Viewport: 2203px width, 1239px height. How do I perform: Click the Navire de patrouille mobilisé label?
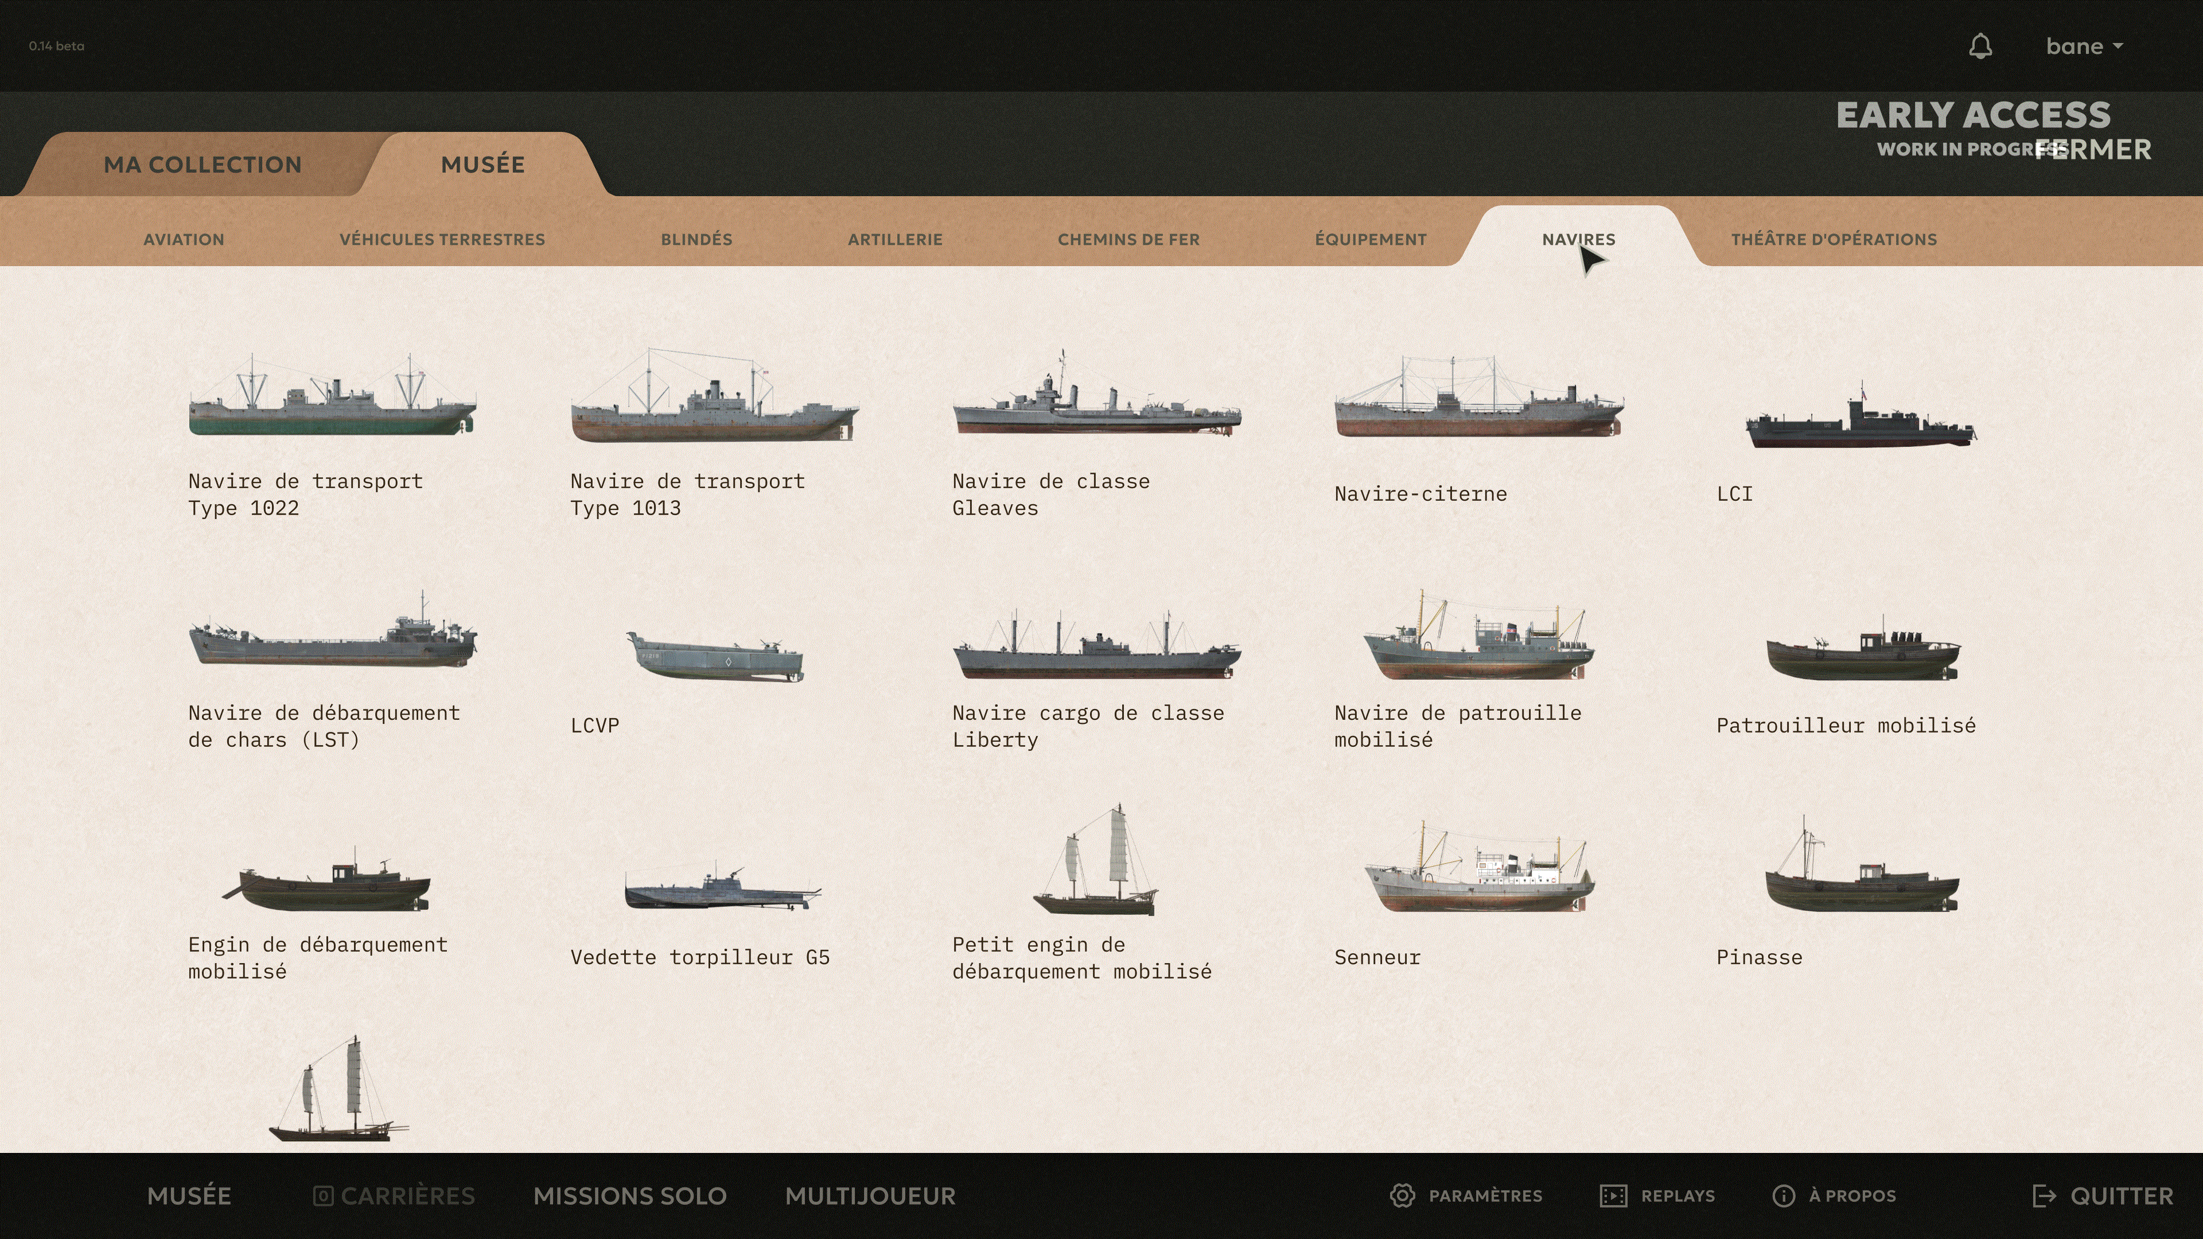(x=1457, y=726)
